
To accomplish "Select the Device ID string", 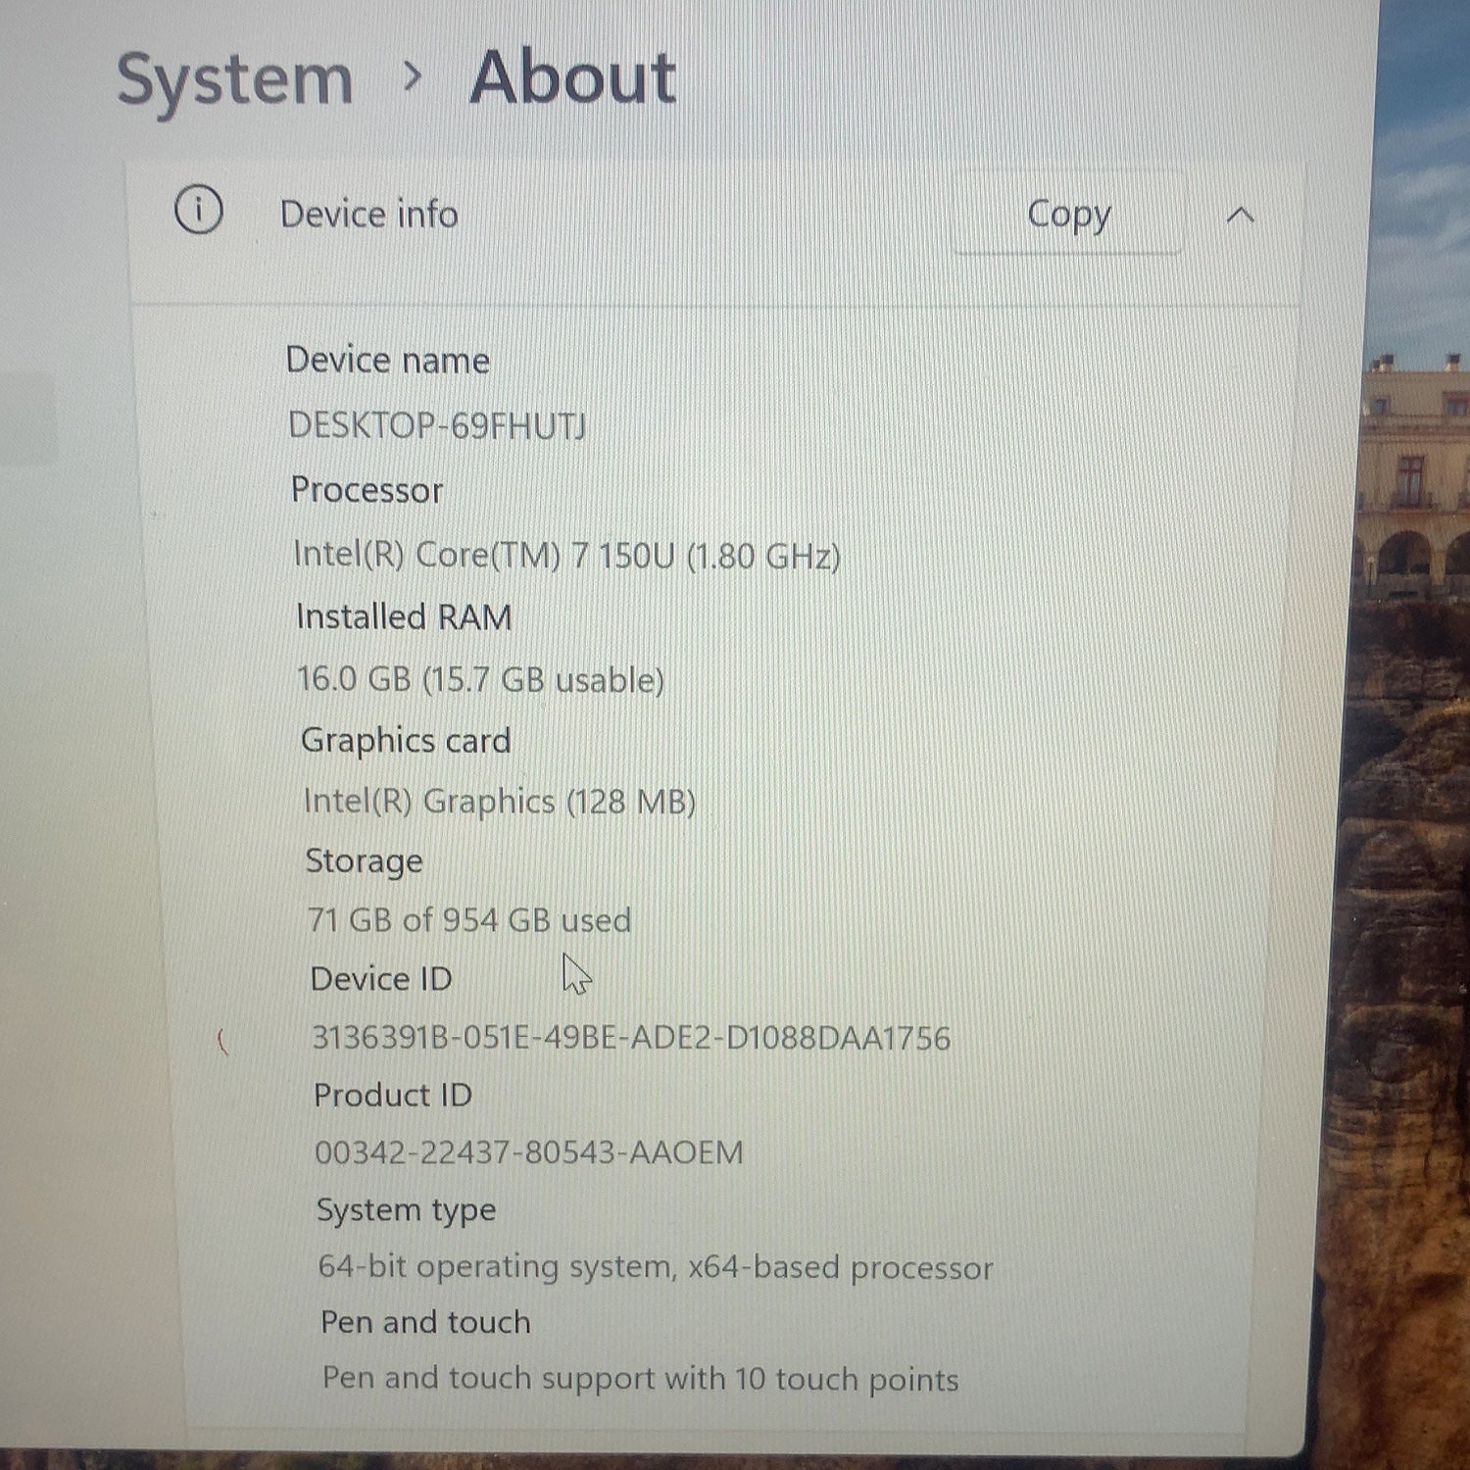I will pos(631,1037).
